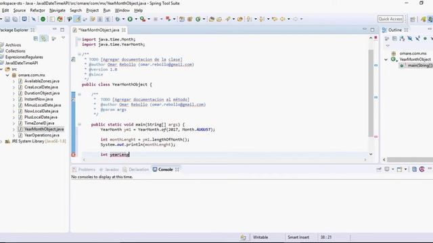This screenshot has width=433, height=243.
Task: Click the Previous Annotation icon
Action: [x=262, y=19]
